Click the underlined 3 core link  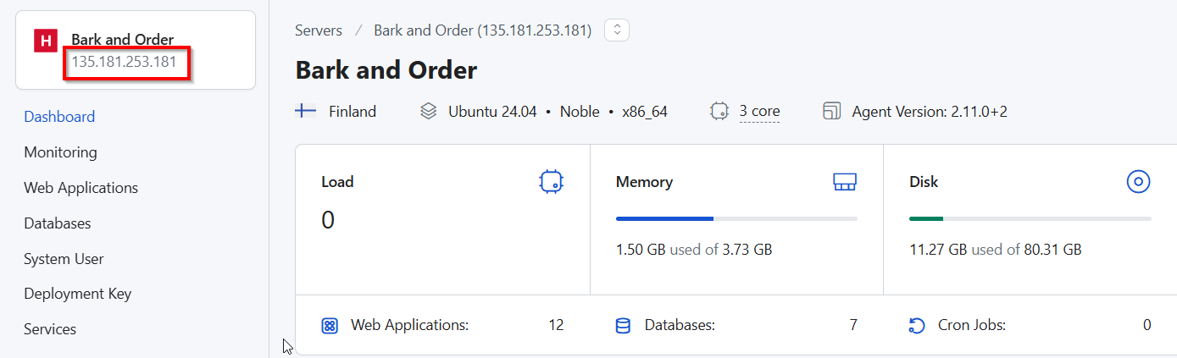pos(759,111)
